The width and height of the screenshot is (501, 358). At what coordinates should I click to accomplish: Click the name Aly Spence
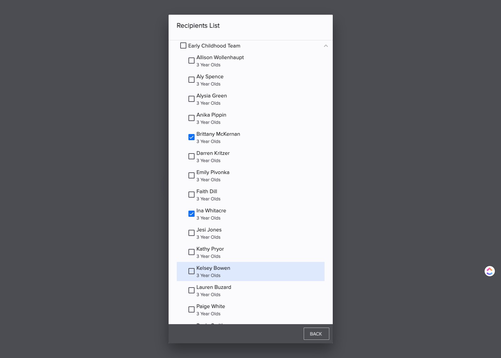[x=210, y=77]
